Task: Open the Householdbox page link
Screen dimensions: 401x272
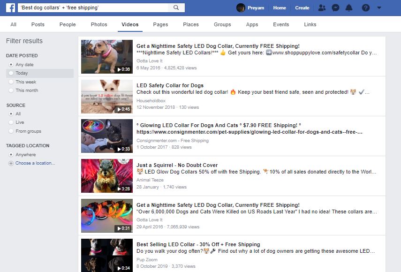Action: pos(151,101)
